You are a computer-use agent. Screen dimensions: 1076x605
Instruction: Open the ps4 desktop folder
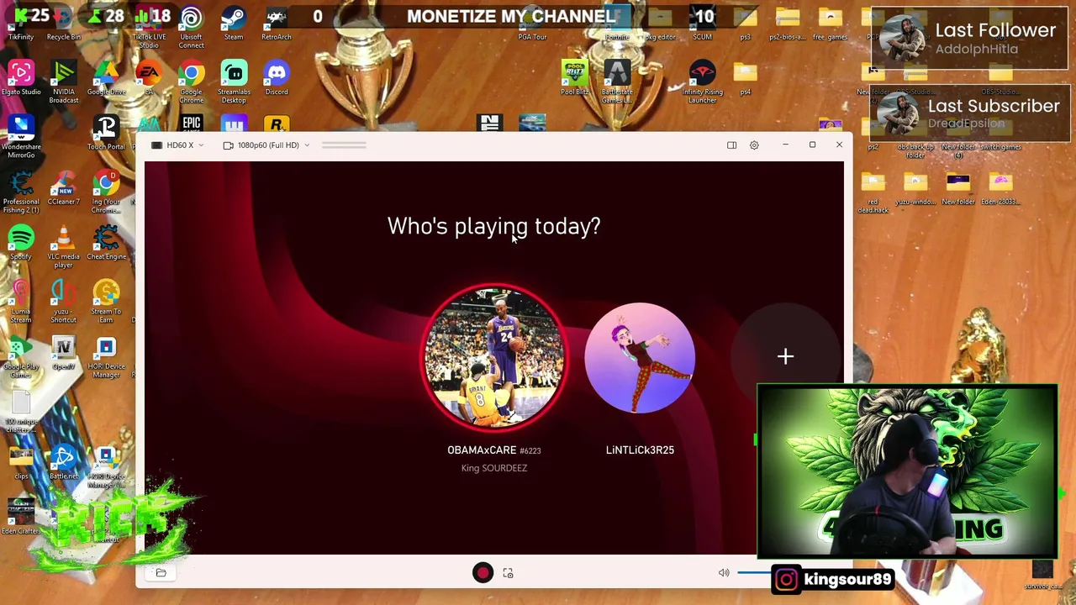pos(745,78)
